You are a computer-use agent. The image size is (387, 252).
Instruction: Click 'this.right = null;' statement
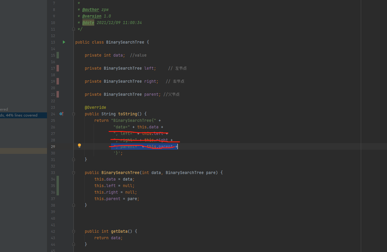tap(116, 192)
